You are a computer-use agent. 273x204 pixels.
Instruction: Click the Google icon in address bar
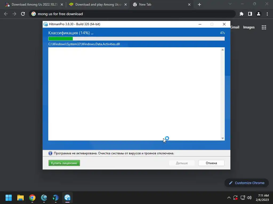34,14
